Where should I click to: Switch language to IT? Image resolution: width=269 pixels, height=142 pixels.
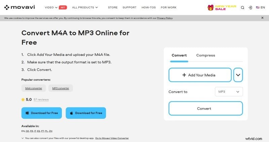coord(35,131)
